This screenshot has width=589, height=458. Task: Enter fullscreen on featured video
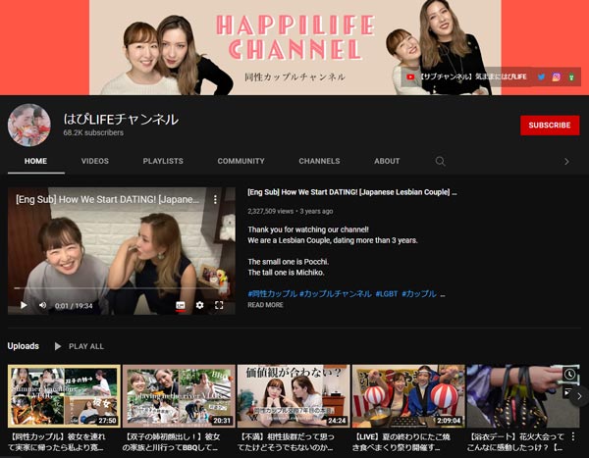coord(219,305)
